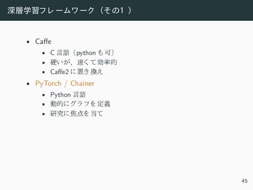Select the orange PyTorch / Chainer heading

(65, 84)
